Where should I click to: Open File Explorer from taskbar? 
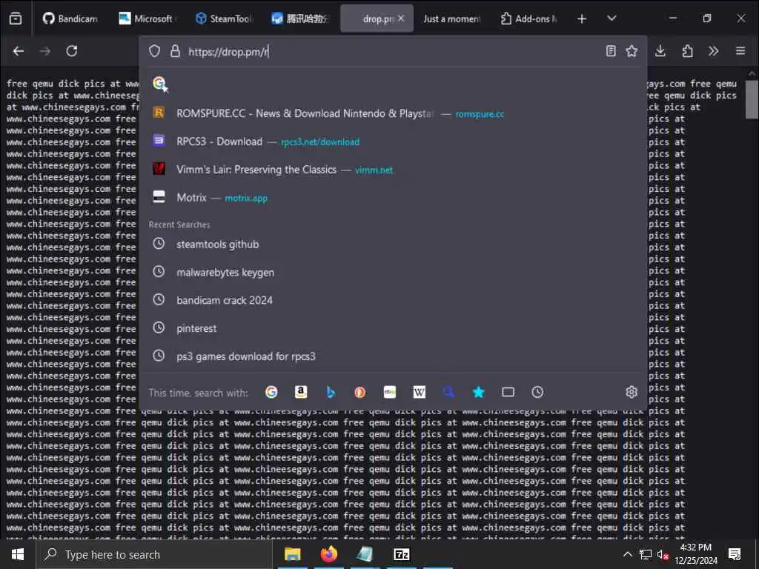(292, 554)
